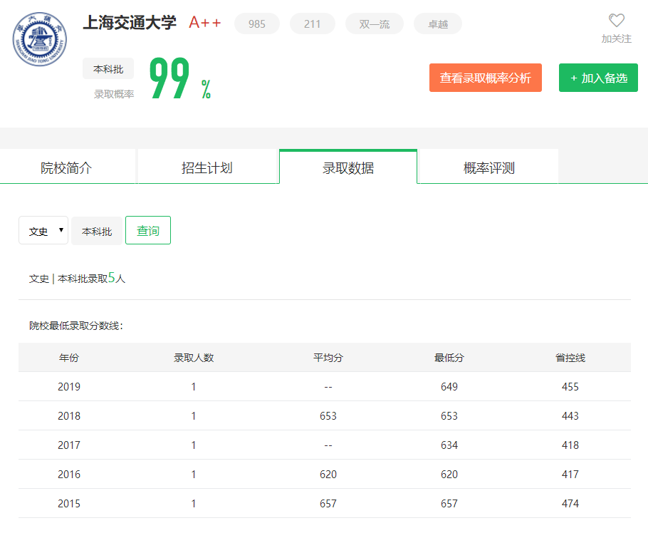The image size is (648, 533).
Task: Select the 录取数据 tab
Action: click(x=348, y=167)
